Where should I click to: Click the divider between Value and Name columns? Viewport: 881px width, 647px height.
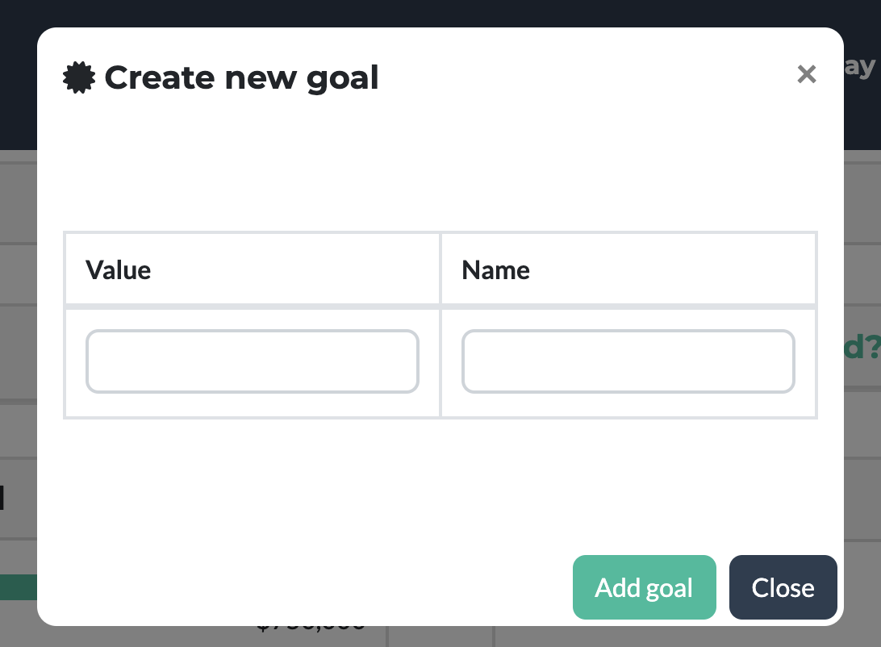tap(440, 325)
